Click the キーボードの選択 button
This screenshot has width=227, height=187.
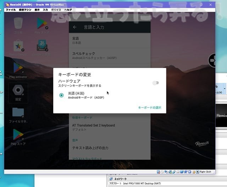coord(150,108)
